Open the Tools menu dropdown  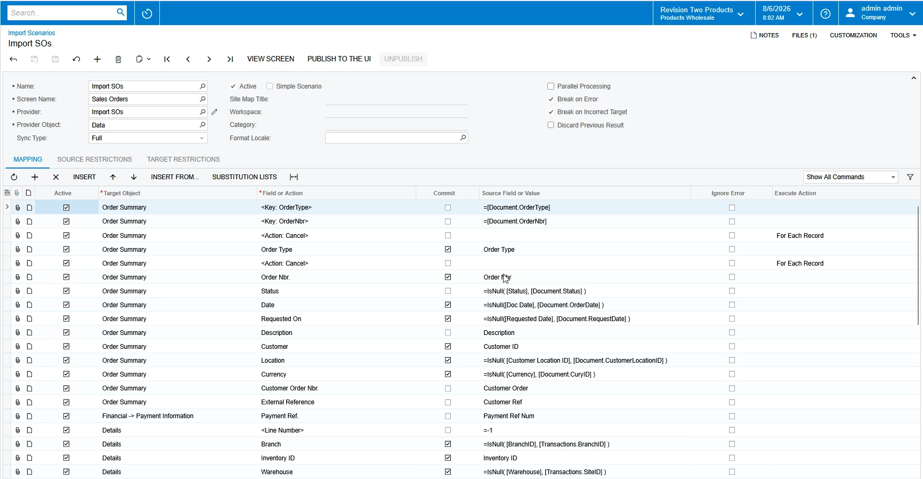tap(903, 35)
